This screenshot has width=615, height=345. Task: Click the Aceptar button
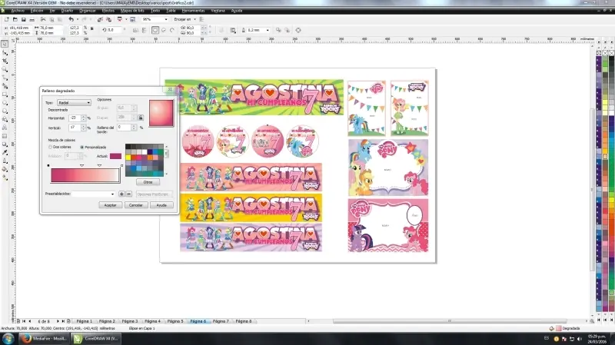(110, 205)
